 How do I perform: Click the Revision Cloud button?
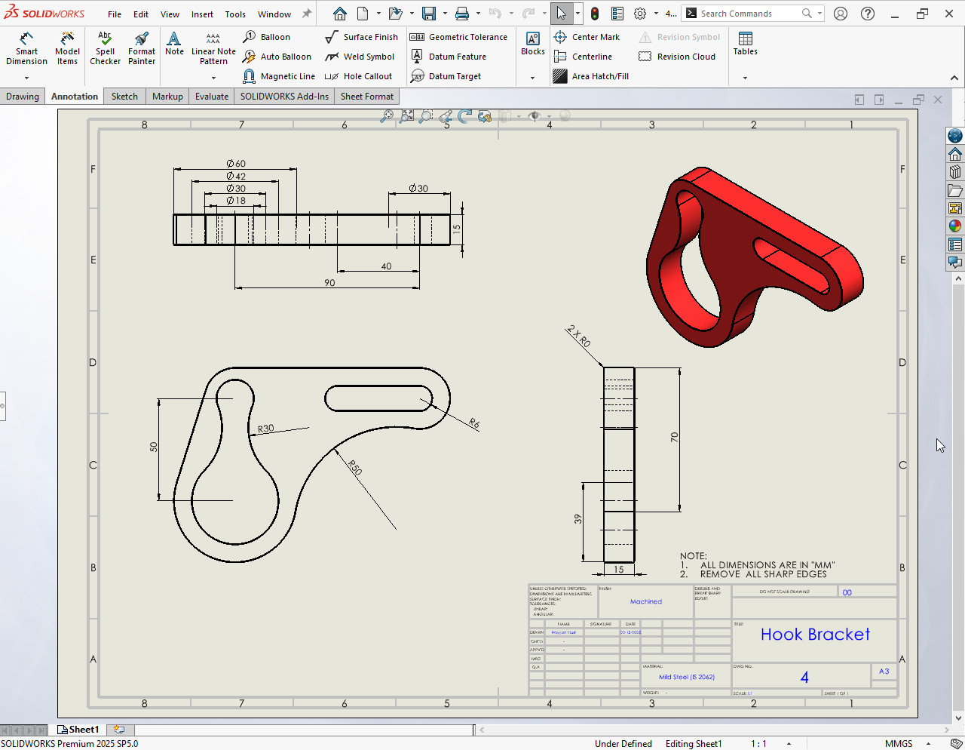pos(677,57)
